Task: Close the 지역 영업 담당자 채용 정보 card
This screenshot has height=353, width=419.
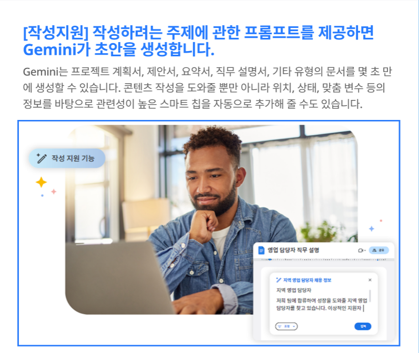Action: 370,280
